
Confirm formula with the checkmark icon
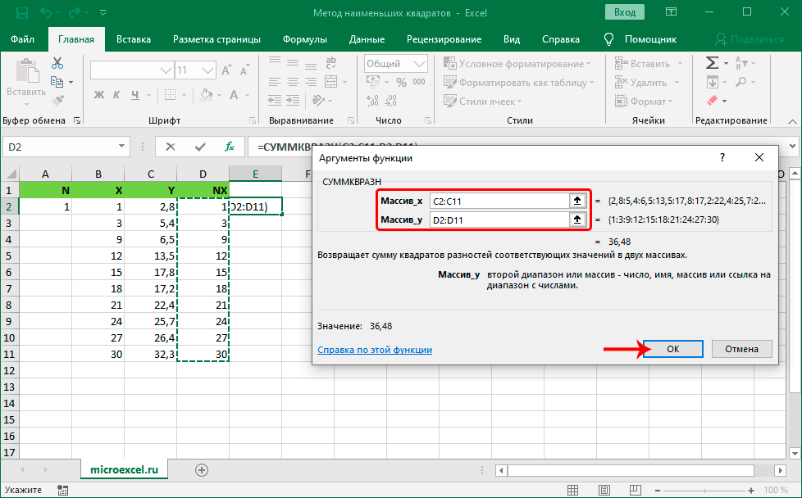pyautogui.click(x=200, y=147)
